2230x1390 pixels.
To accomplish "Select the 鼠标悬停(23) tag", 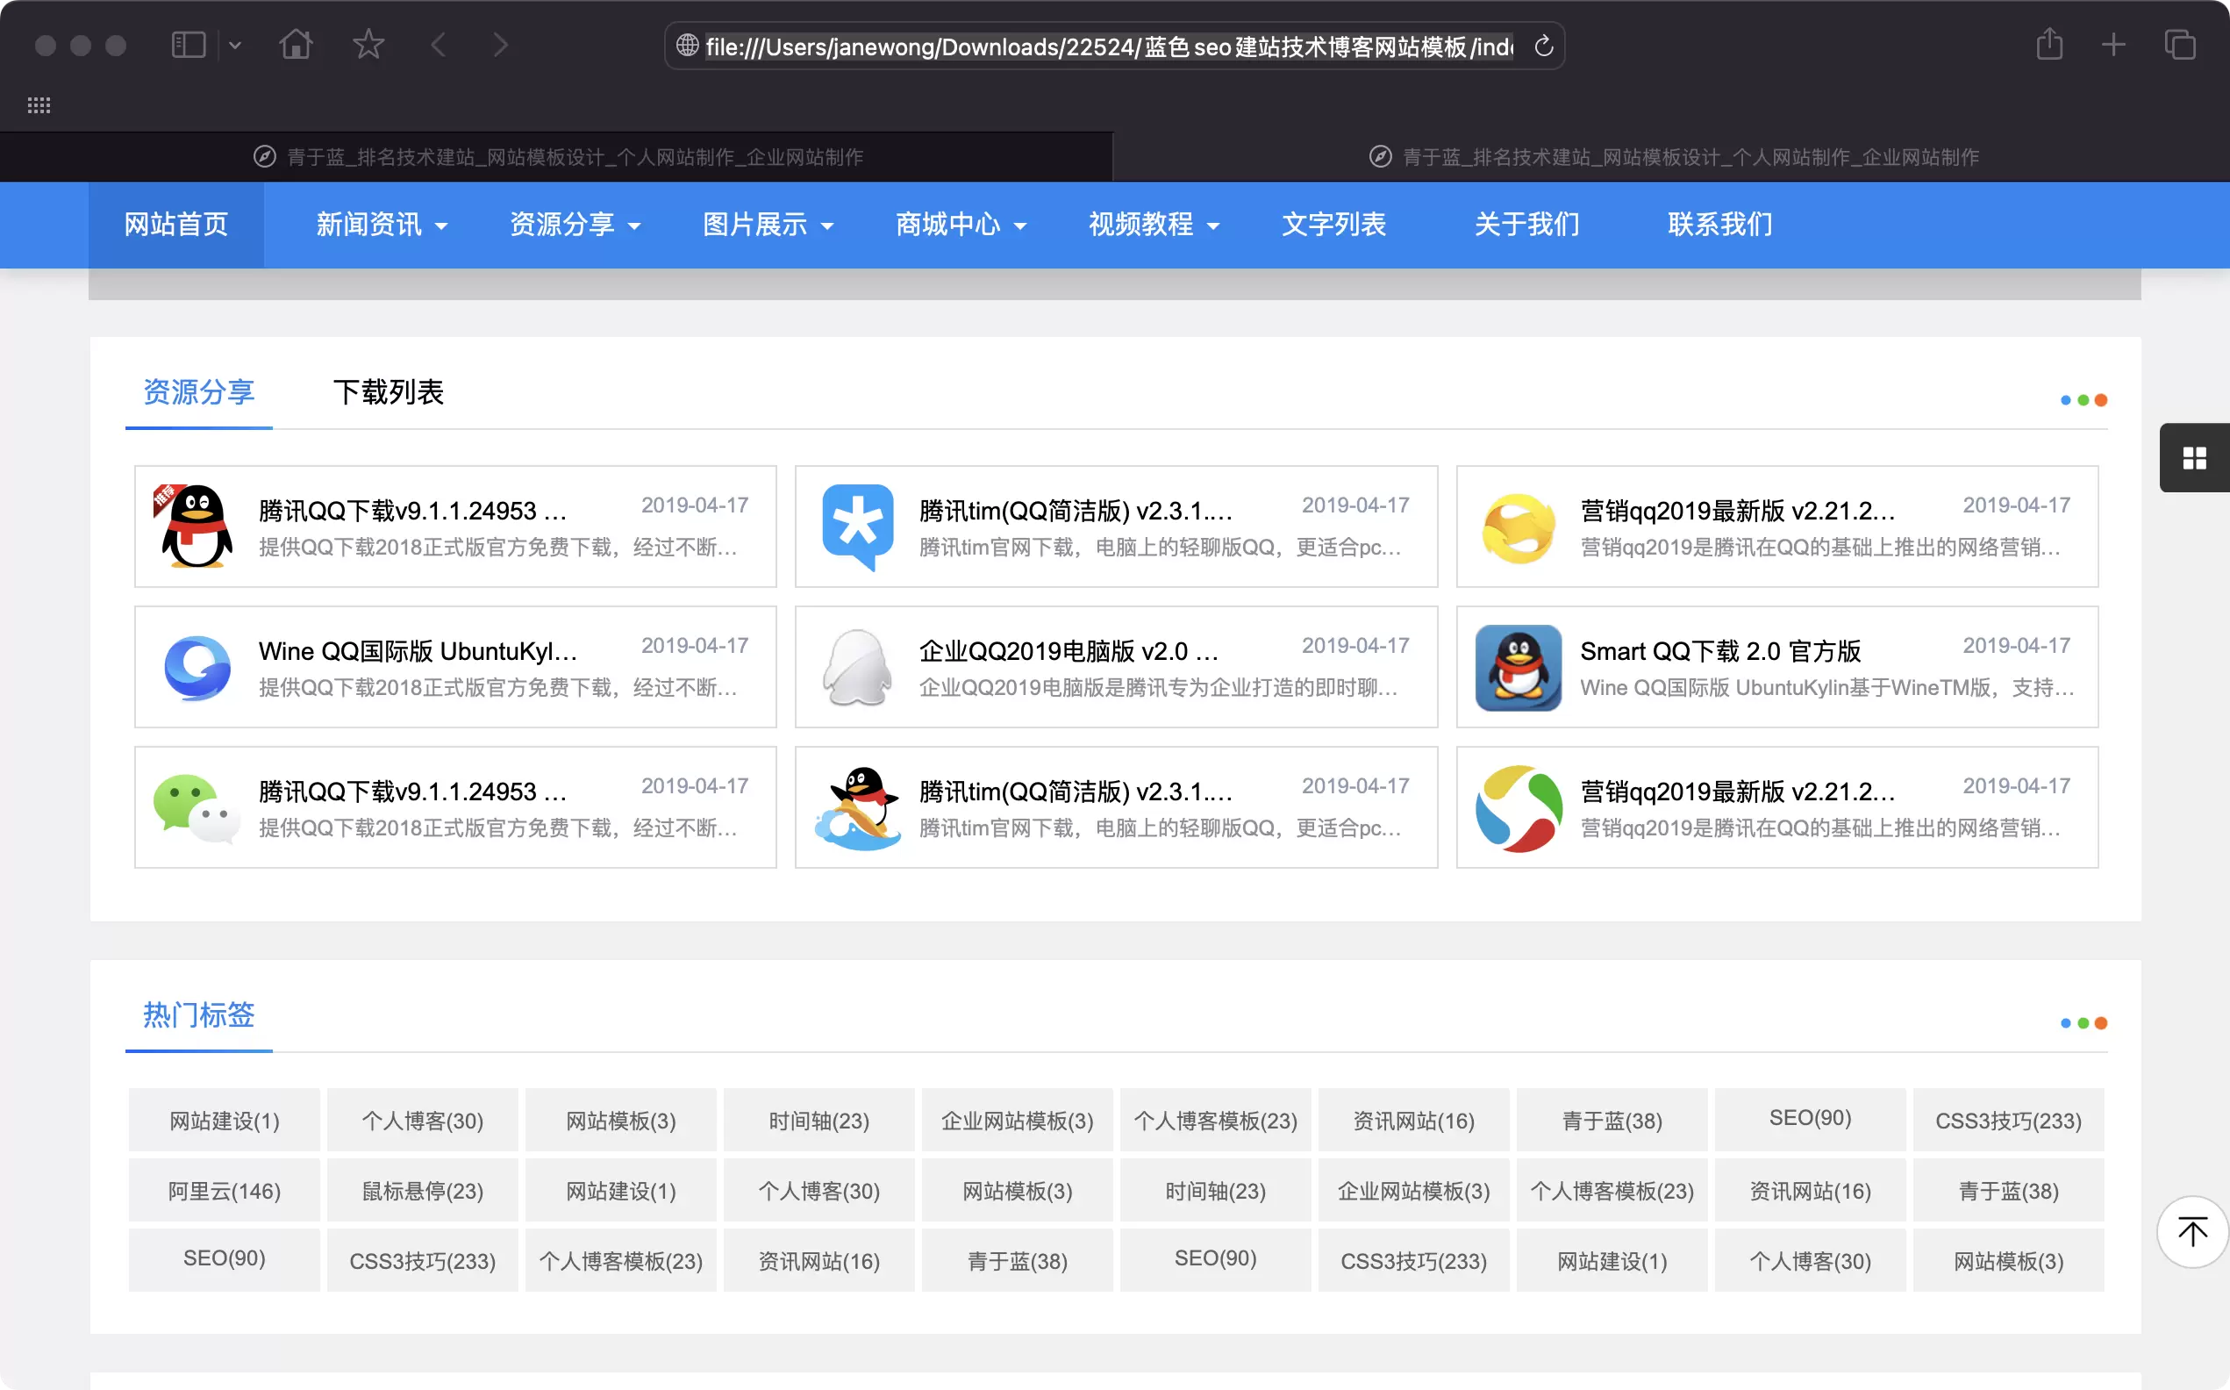I will (423, 1191).
